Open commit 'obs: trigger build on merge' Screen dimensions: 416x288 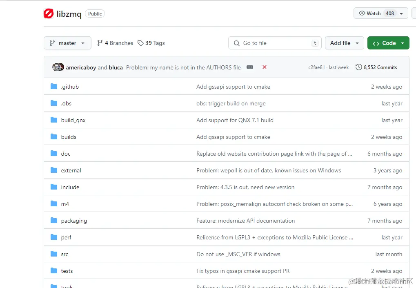pos(231,103)
